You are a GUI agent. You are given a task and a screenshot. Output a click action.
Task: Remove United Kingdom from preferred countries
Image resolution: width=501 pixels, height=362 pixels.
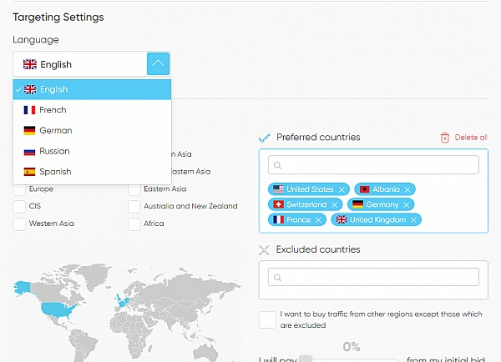413,220
